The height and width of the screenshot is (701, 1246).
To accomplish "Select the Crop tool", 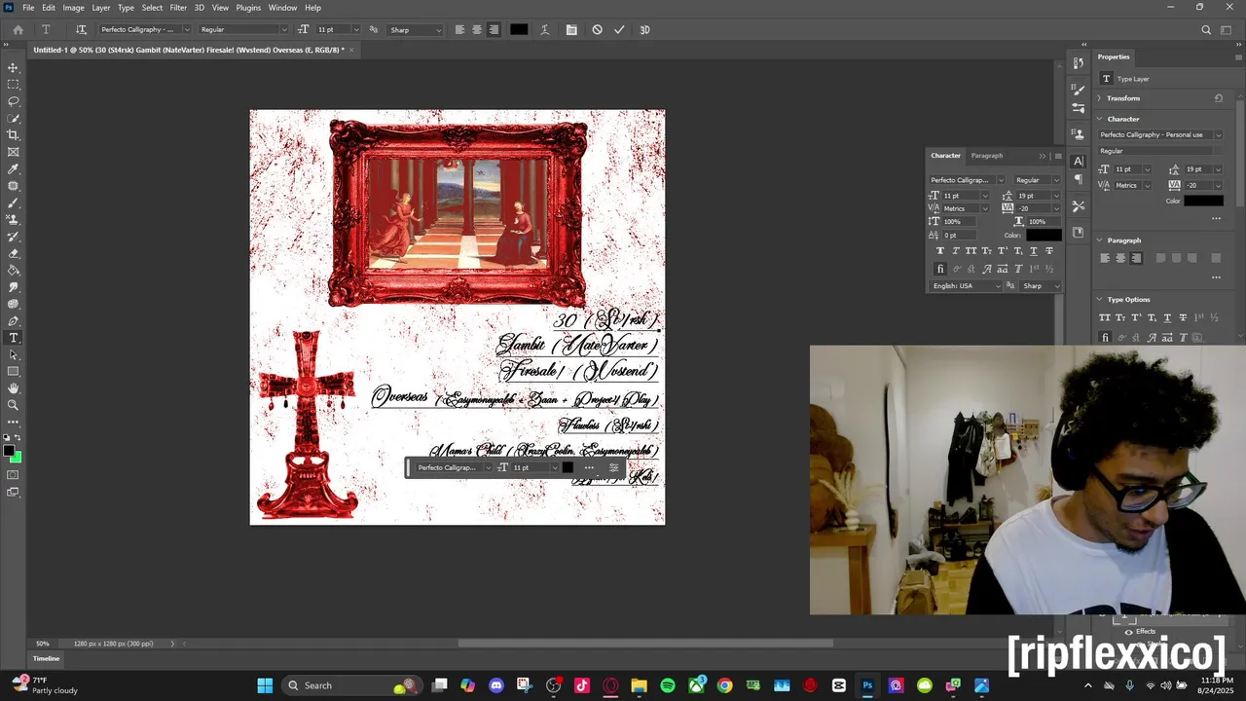I will pos(14,135).
